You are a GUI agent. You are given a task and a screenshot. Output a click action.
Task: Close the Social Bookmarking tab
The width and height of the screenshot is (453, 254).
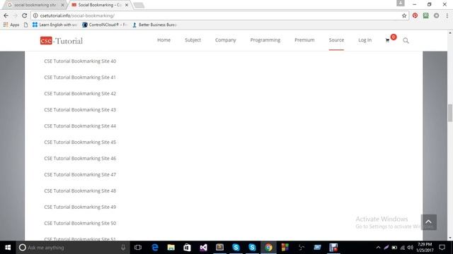(x=127, y=5)
